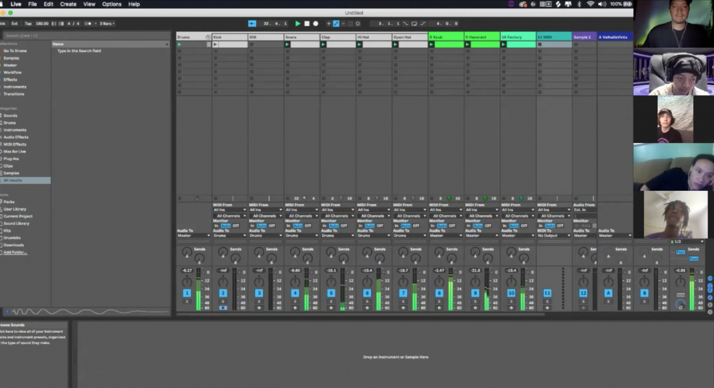Launch the clip in the Snare track
Image resolution: width=714 pixels, height=388 pixels.
tap(287, 45)
